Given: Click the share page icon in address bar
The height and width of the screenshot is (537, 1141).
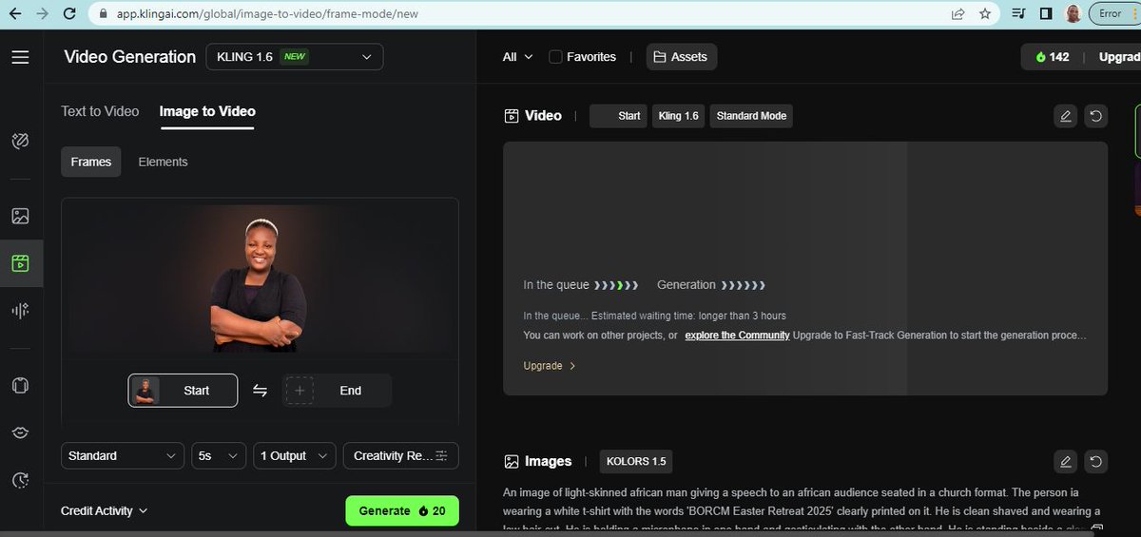Looking at the screenshot, I should 958,14.
